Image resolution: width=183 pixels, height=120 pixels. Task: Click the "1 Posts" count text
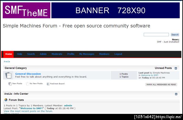click(124, 74)
